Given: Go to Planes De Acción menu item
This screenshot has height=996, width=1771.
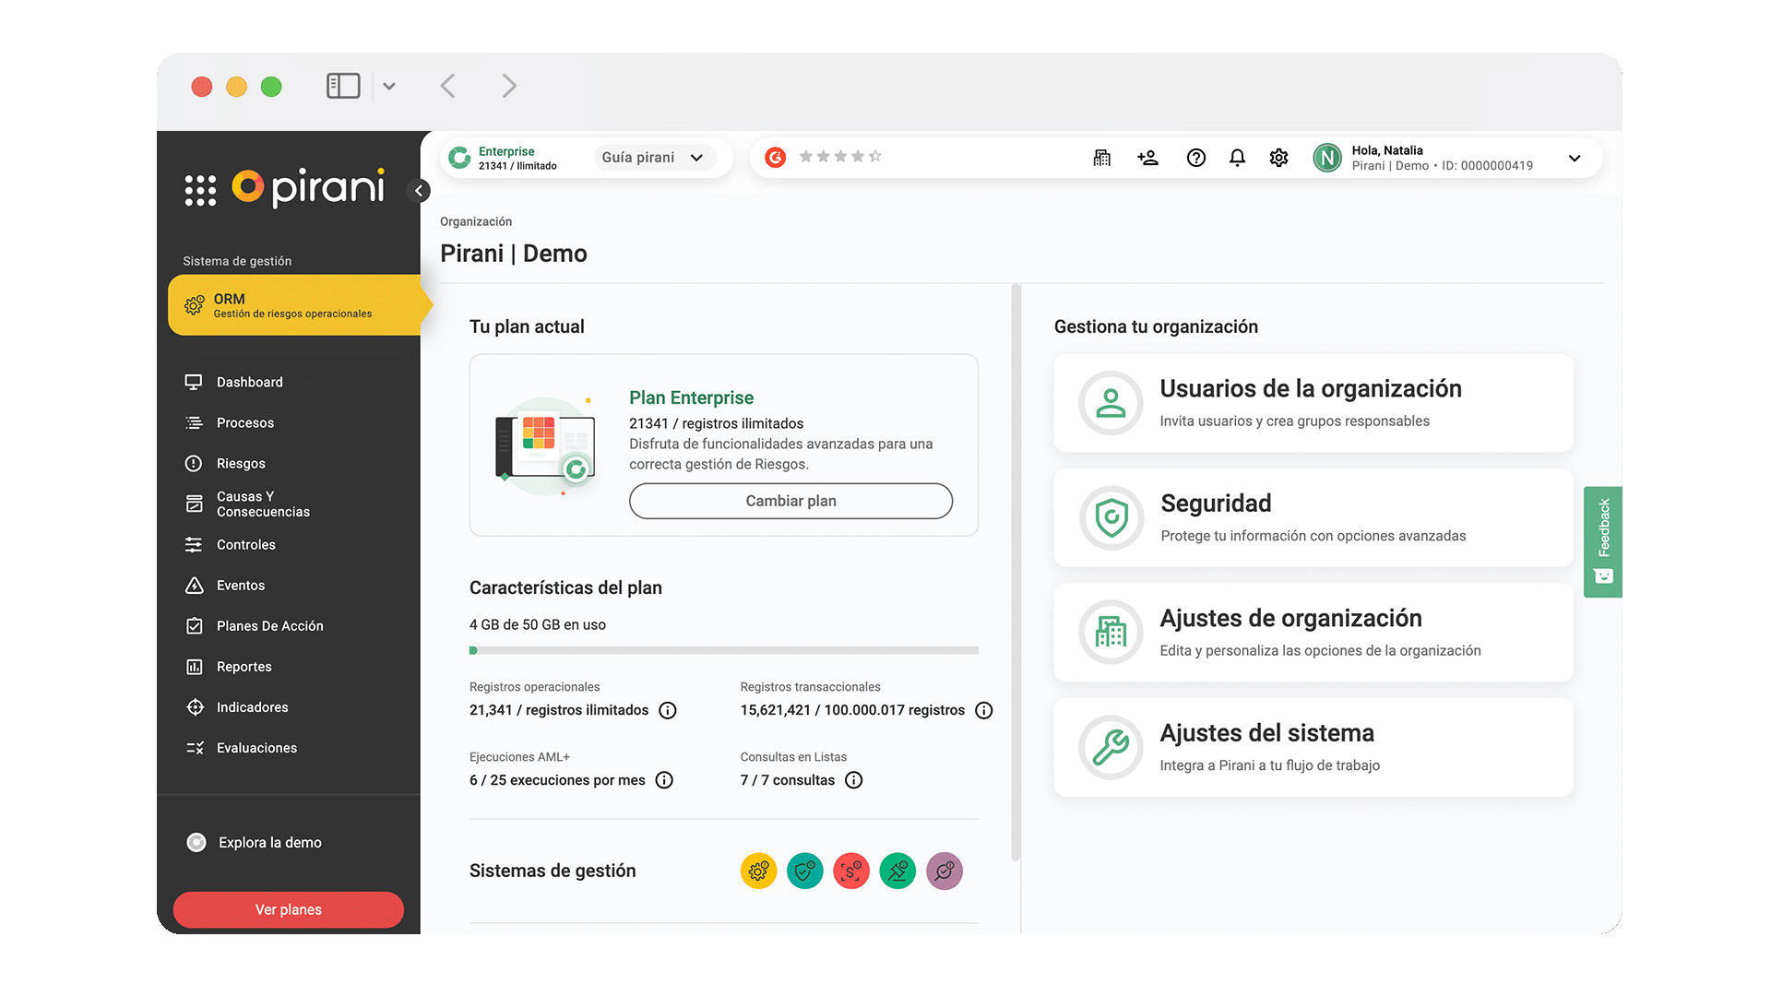Looking at the screenshot, I should coord(269,625).
